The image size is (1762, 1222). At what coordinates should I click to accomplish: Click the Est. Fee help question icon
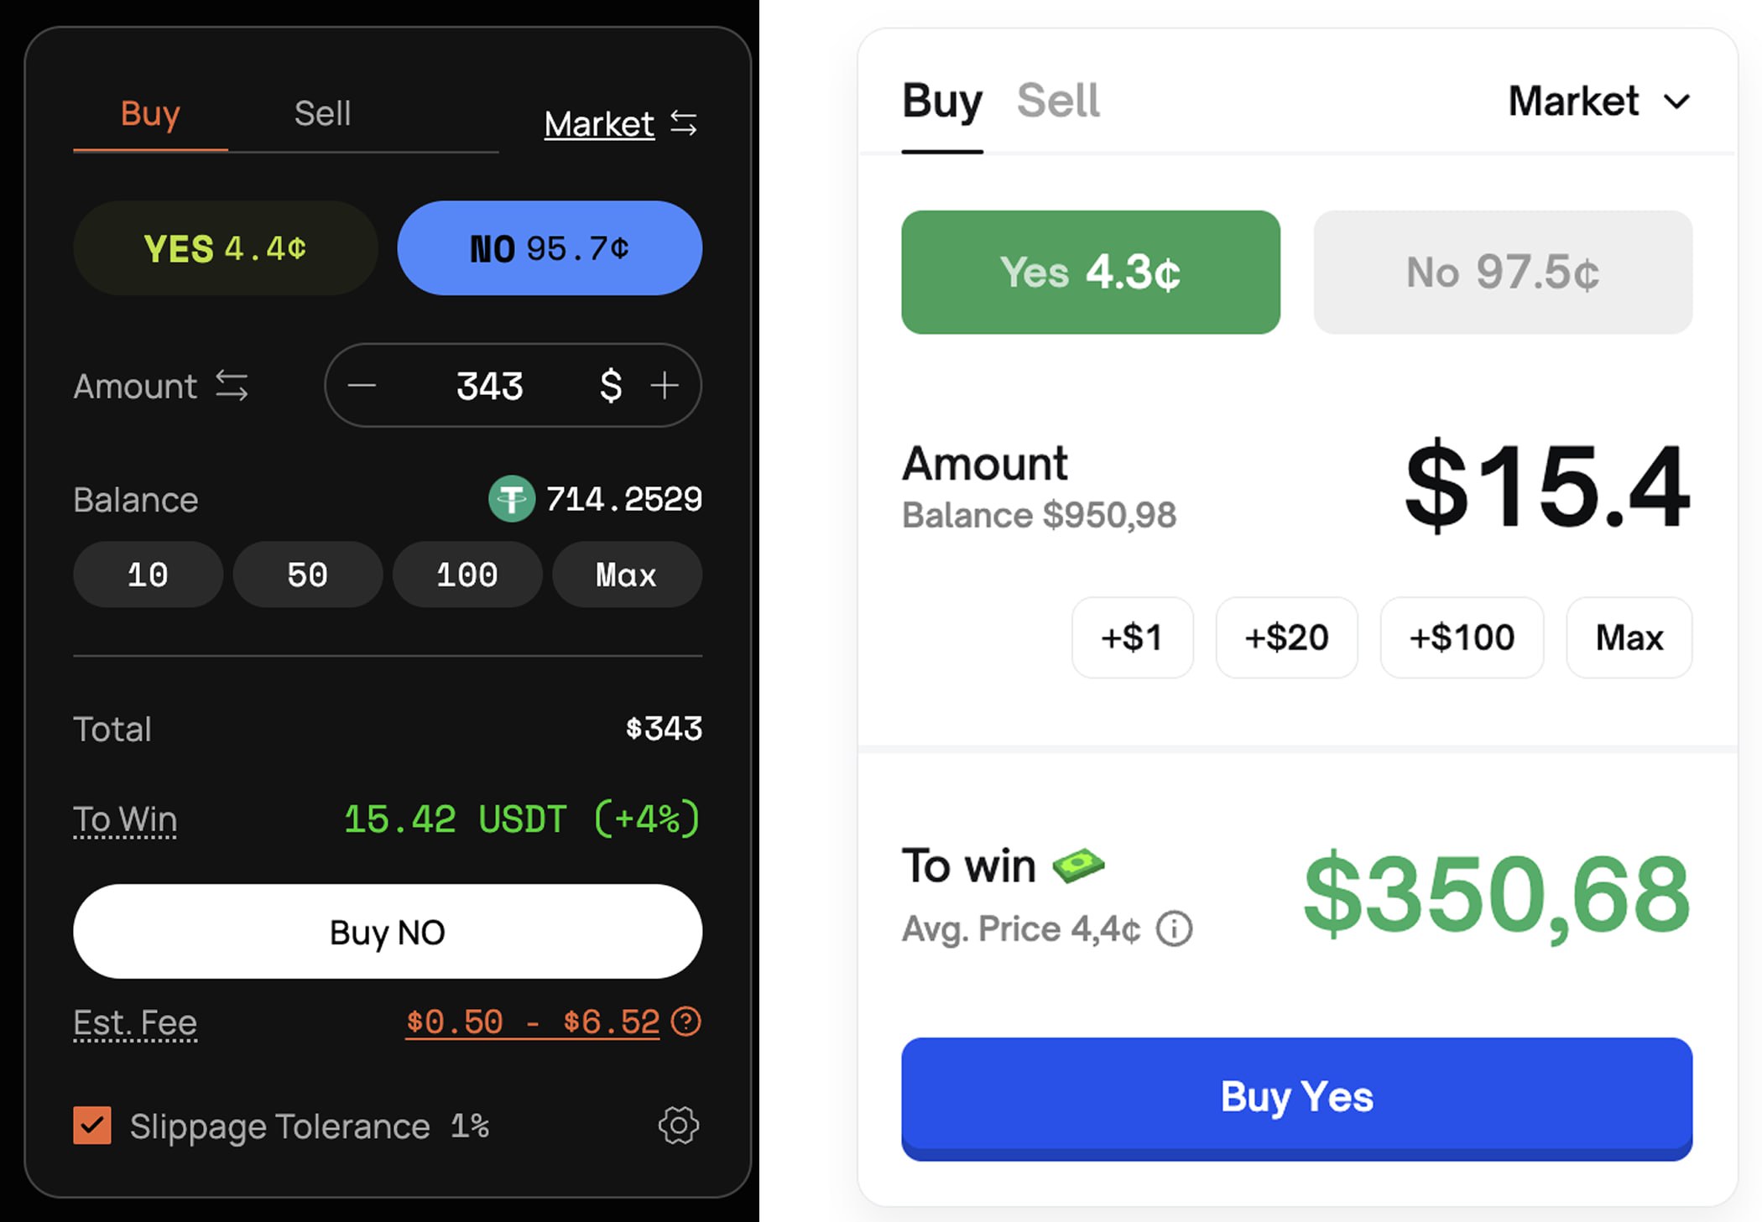click(686, 1022)
